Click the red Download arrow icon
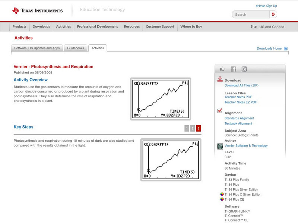The width and height of the screenshot is (298, 223). 220,79
